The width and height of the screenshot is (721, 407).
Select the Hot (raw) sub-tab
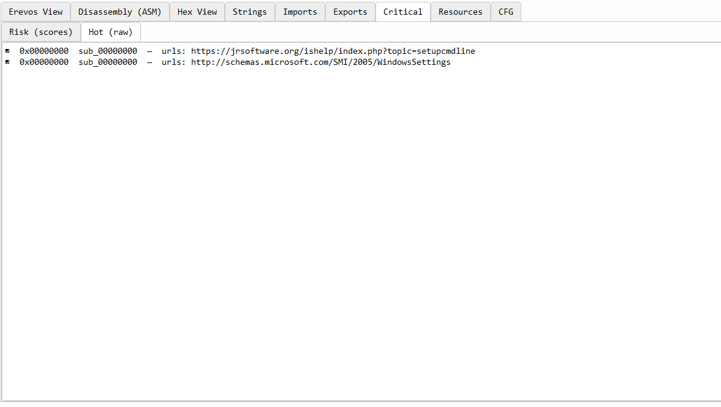(111, 32)
